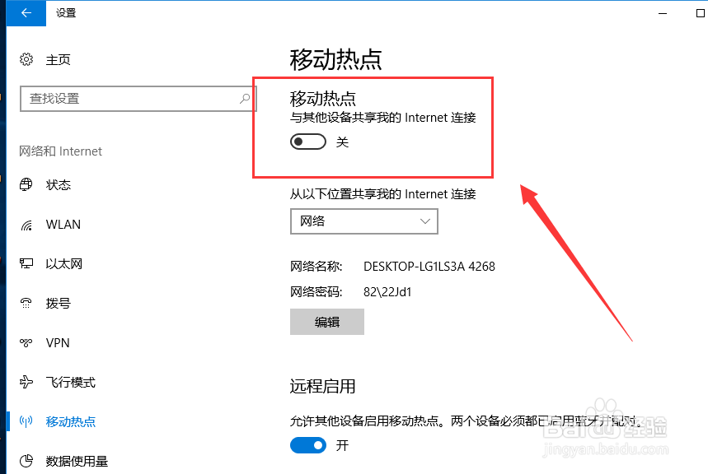Select the 拨号 dial-up phone icon
This screenshot has height=474, width=708.
26,303
